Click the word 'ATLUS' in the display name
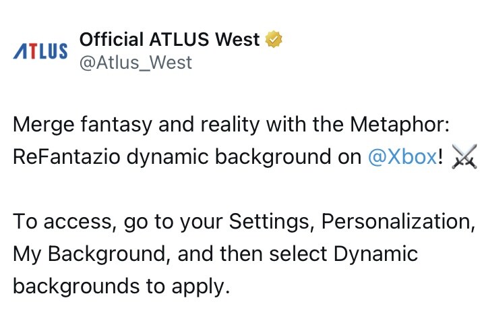Screen dimensions: 484x325 [179, 39]
